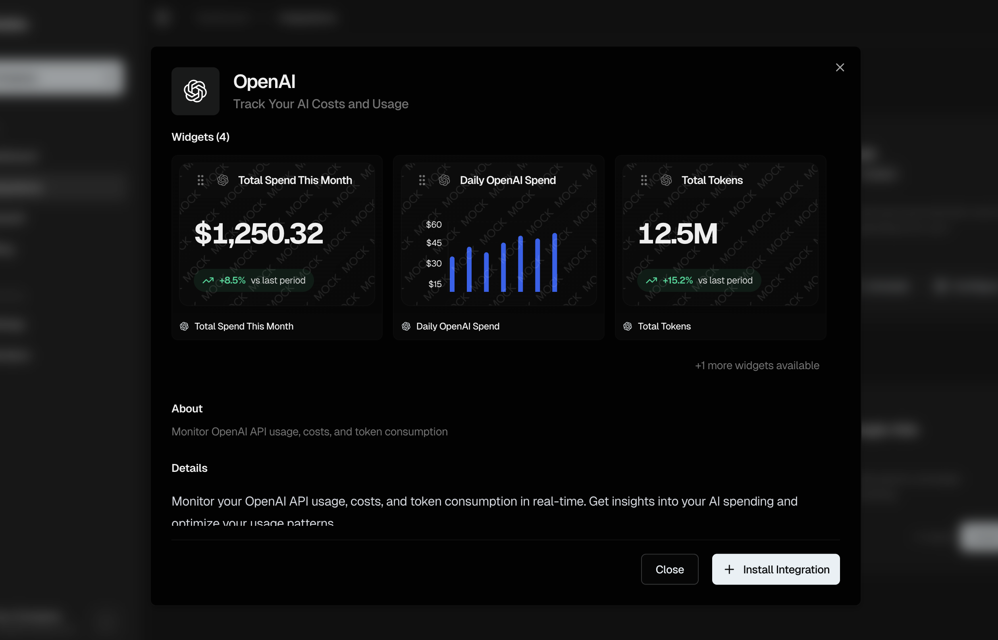This screenshot has height=640, width=998.
Task: Click the drag handle on Total Spend widget
Action: [200, 180]
